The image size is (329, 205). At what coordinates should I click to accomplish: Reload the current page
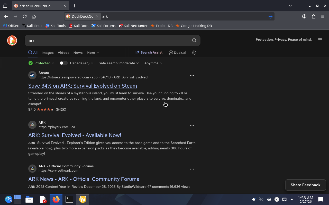(25, 16)
